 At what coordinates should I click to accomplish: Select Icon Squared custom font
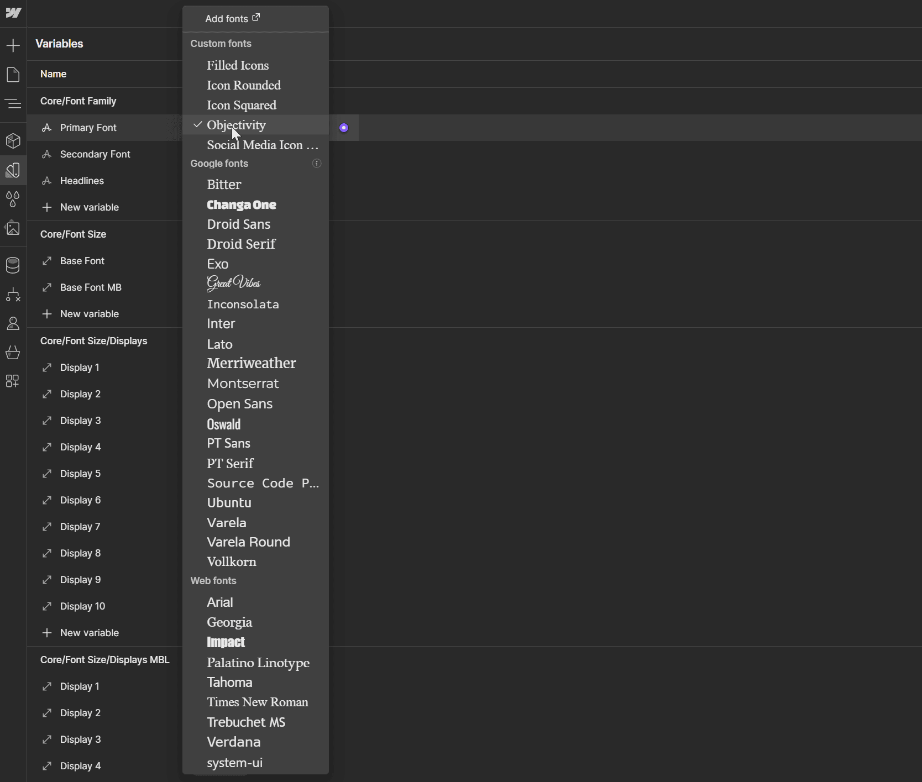point(255,105)
